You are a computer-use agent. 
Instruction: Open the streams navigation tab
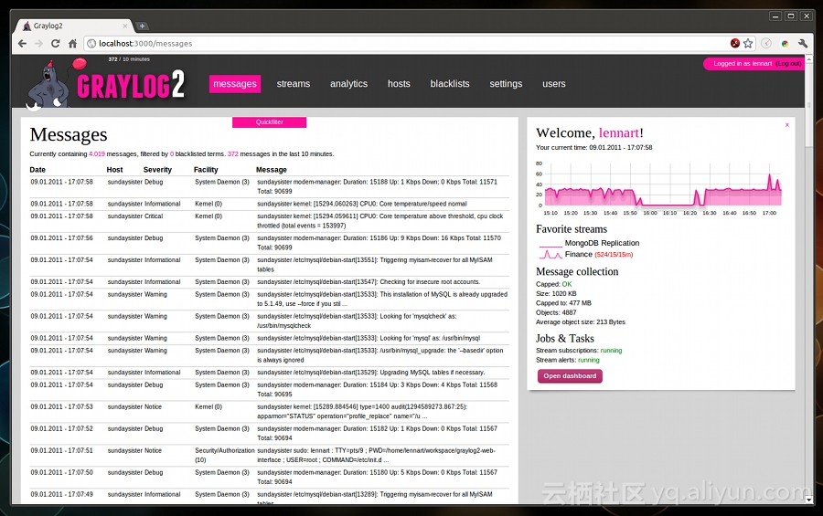coord(294,84)
